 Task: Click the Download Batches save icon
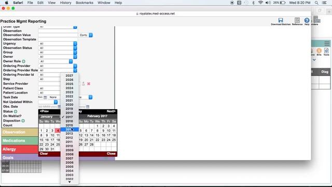click(281, 20)
